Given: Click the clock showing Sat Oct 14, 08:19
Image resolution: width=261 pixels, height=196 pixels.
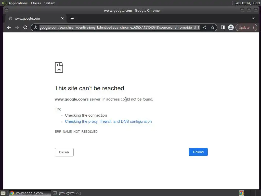Looking at the screenshot, I should [x=247, y=3].
